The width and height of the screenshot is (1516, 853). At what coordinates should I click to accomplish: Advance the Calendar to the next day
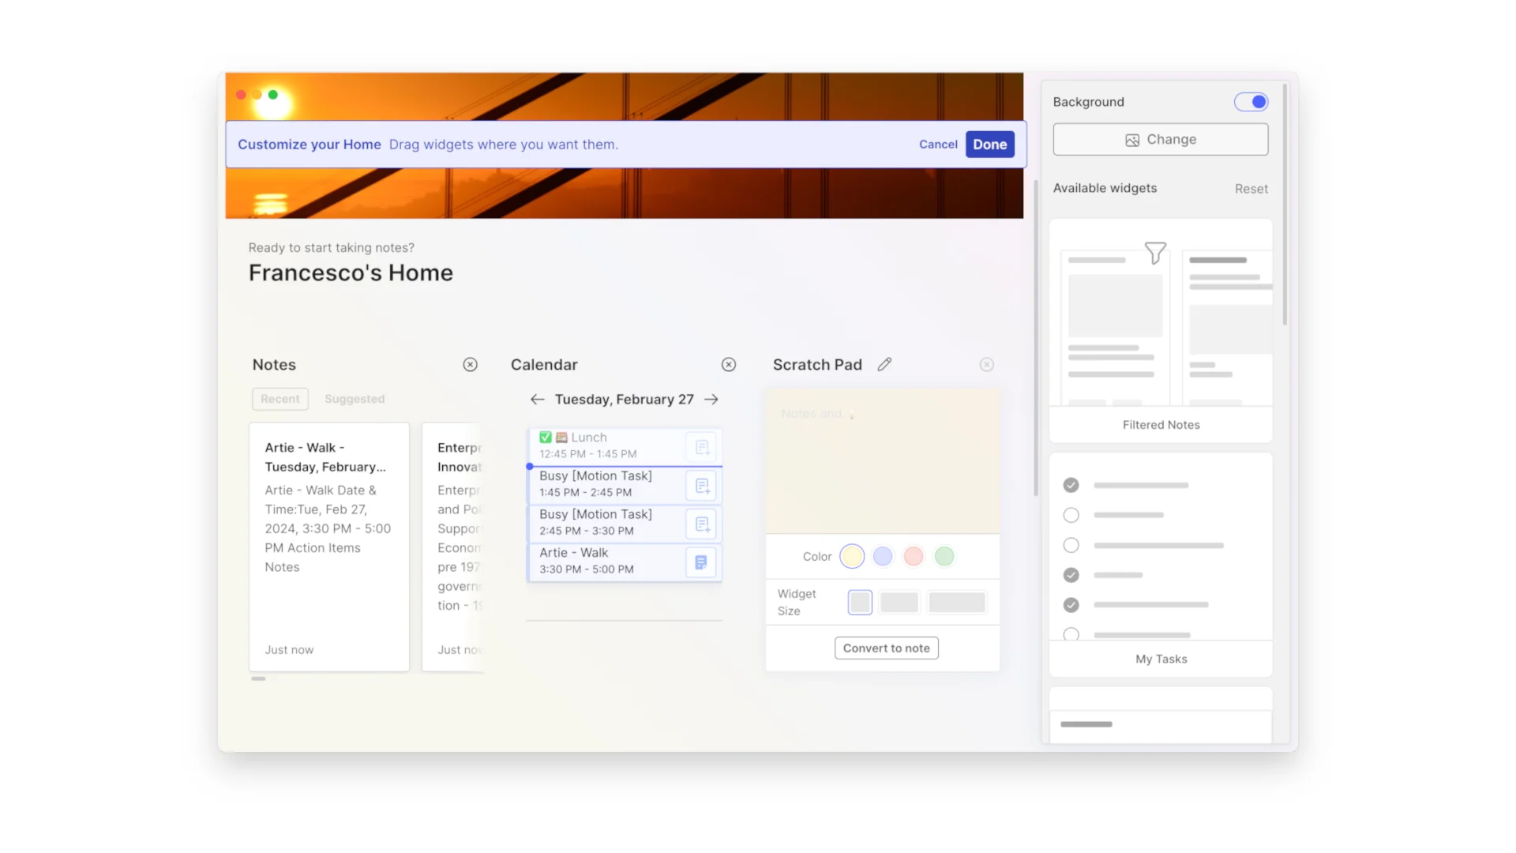[711, 399]
